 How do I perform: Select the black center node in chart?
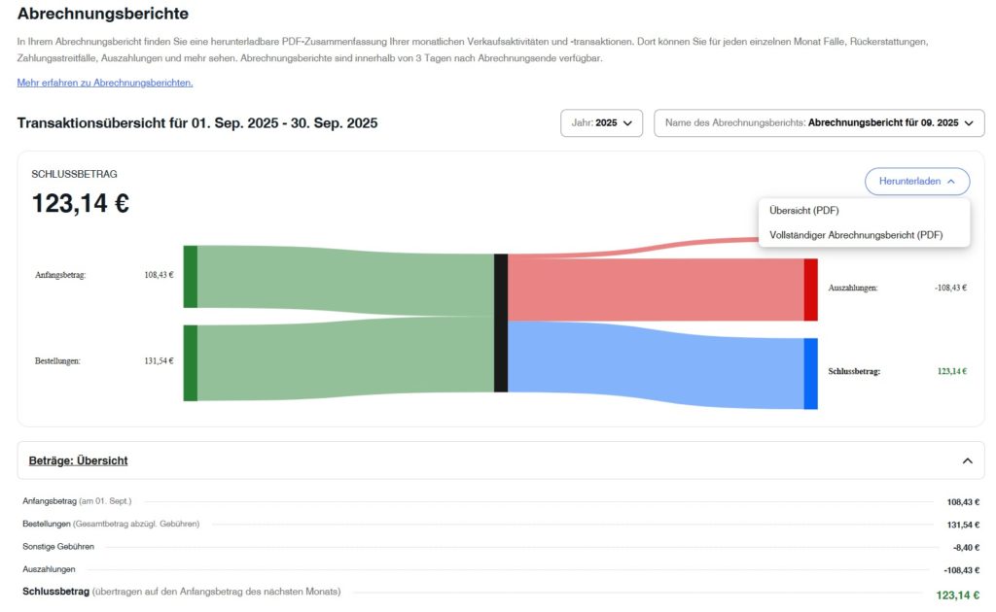[x=501, y=323]
